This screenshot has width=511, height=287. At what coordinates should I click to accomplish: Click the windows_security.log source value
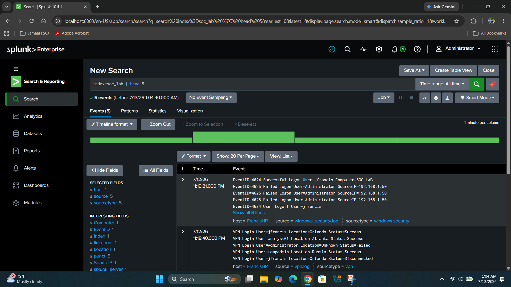[x=316, y=221]
